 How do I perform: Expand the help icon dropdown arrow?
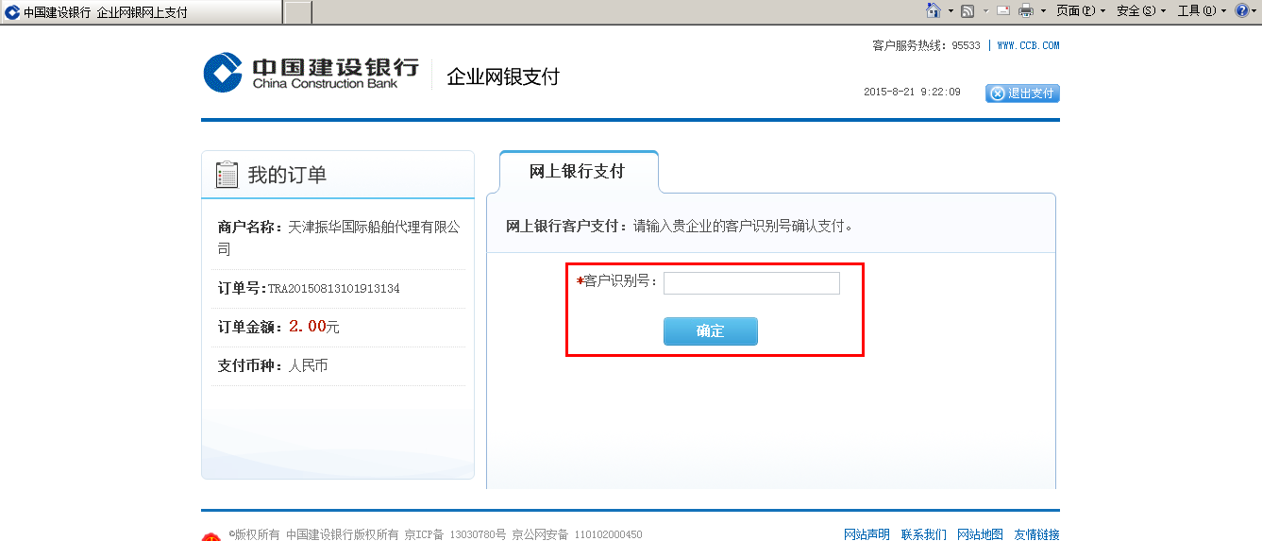click(x=1254, y=11)
